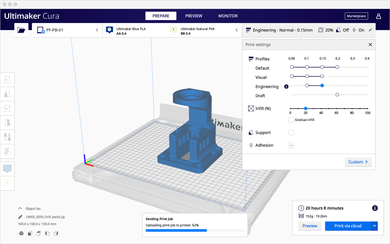Click the Custom settings button
Screen dimensions: 390x244
pyautogui.click(x=358, y=162)
